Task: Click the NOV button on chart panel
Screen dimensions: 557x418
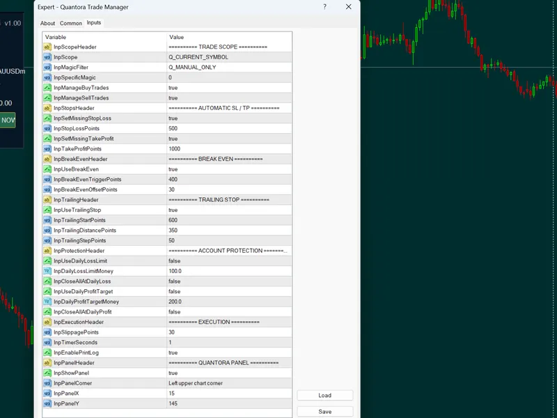Action: tap(8, 120)
